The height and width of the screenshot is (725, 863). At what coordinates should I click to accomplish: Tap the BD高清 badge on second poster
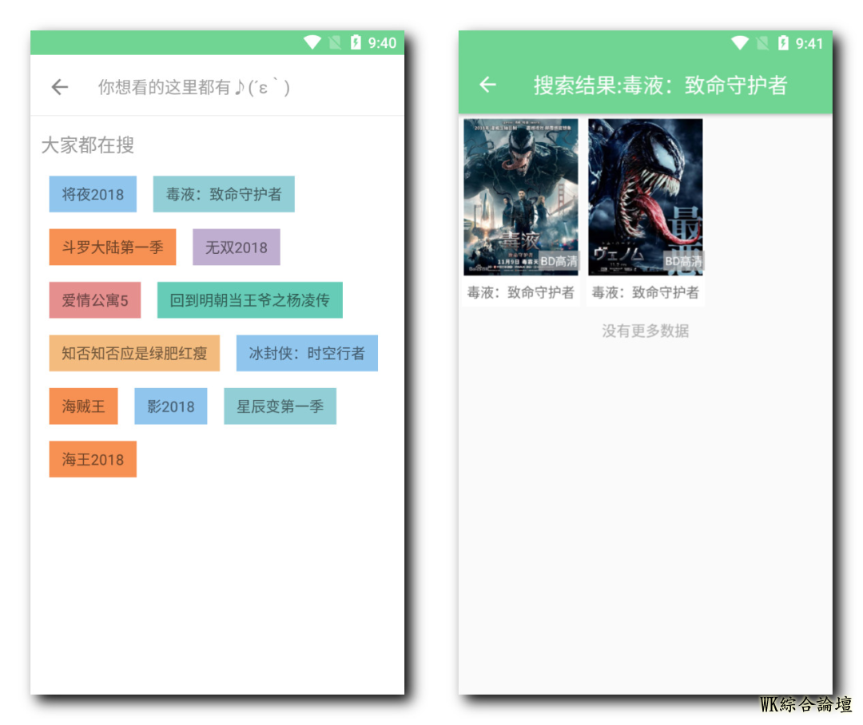(683, 261)
